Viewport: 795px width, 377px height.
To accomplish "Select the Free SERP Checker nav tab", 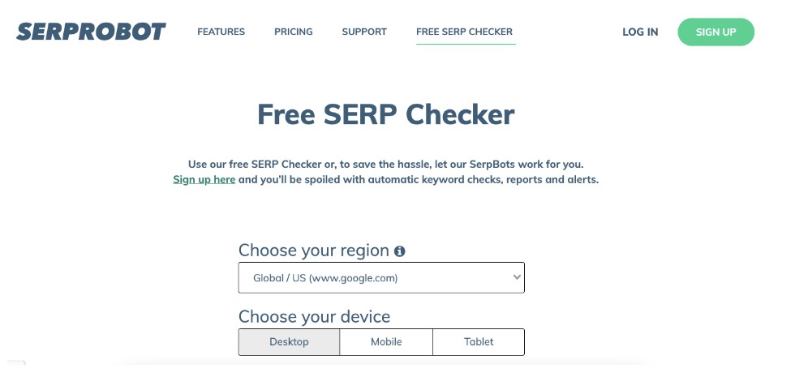I will pyautogui.click(x=464, y=32).
